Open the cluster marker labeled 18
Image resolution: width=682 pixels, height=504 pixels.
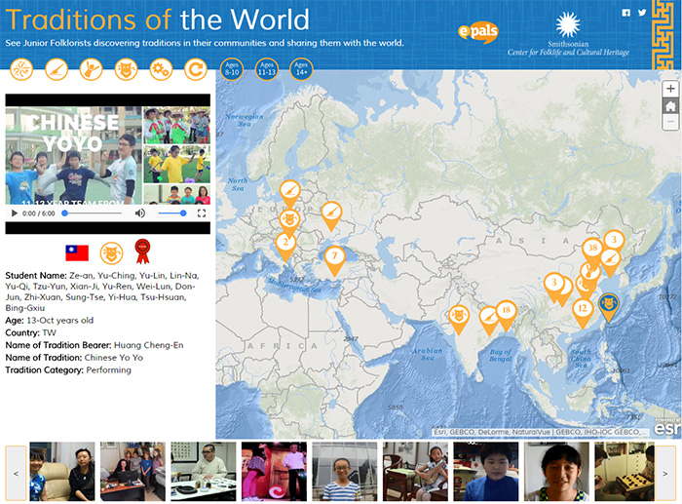click(506, 313)
